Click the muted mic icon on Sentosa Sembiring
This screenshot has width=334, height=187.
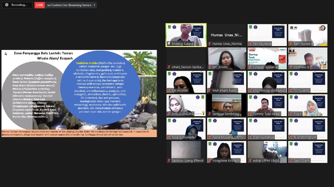(x=209, y=113)
